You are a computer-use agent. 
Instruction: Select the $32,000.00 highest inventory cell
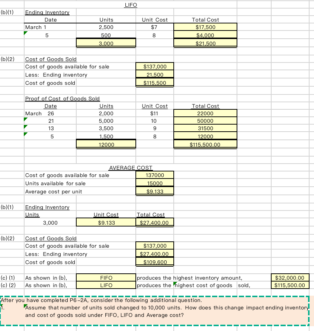coord(290,278)
